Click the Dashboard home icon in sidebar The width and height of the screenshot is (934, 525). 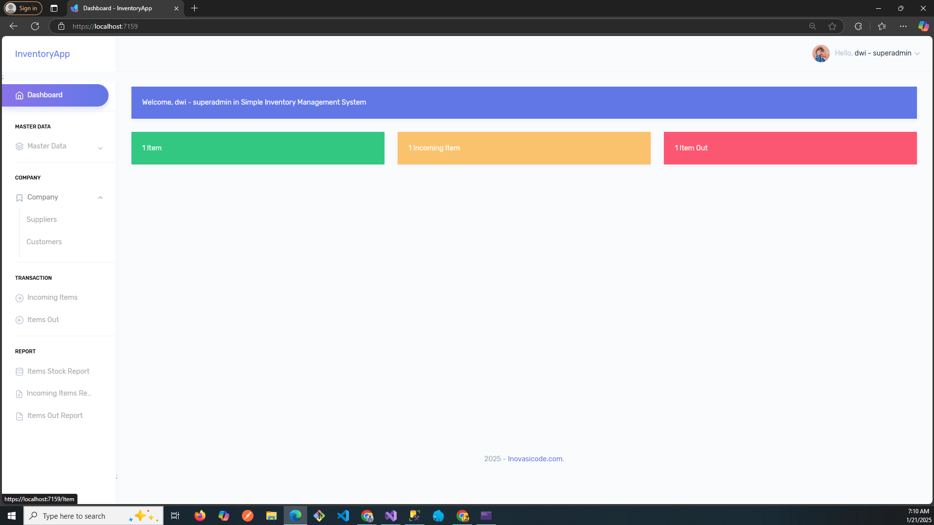(x=19, y=95)
